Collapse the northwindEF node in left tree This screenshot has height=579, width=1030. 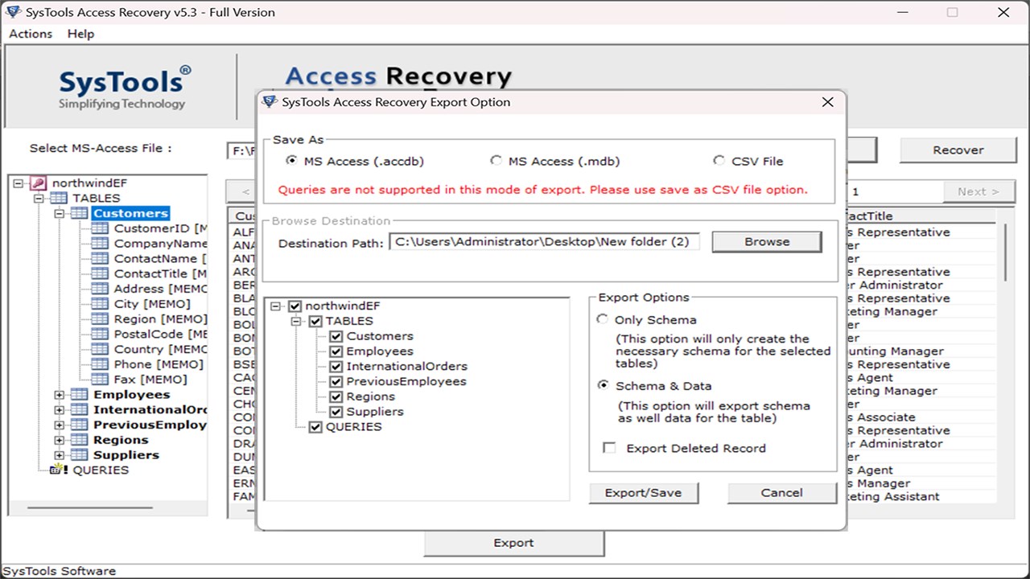(x=19, y=183)
